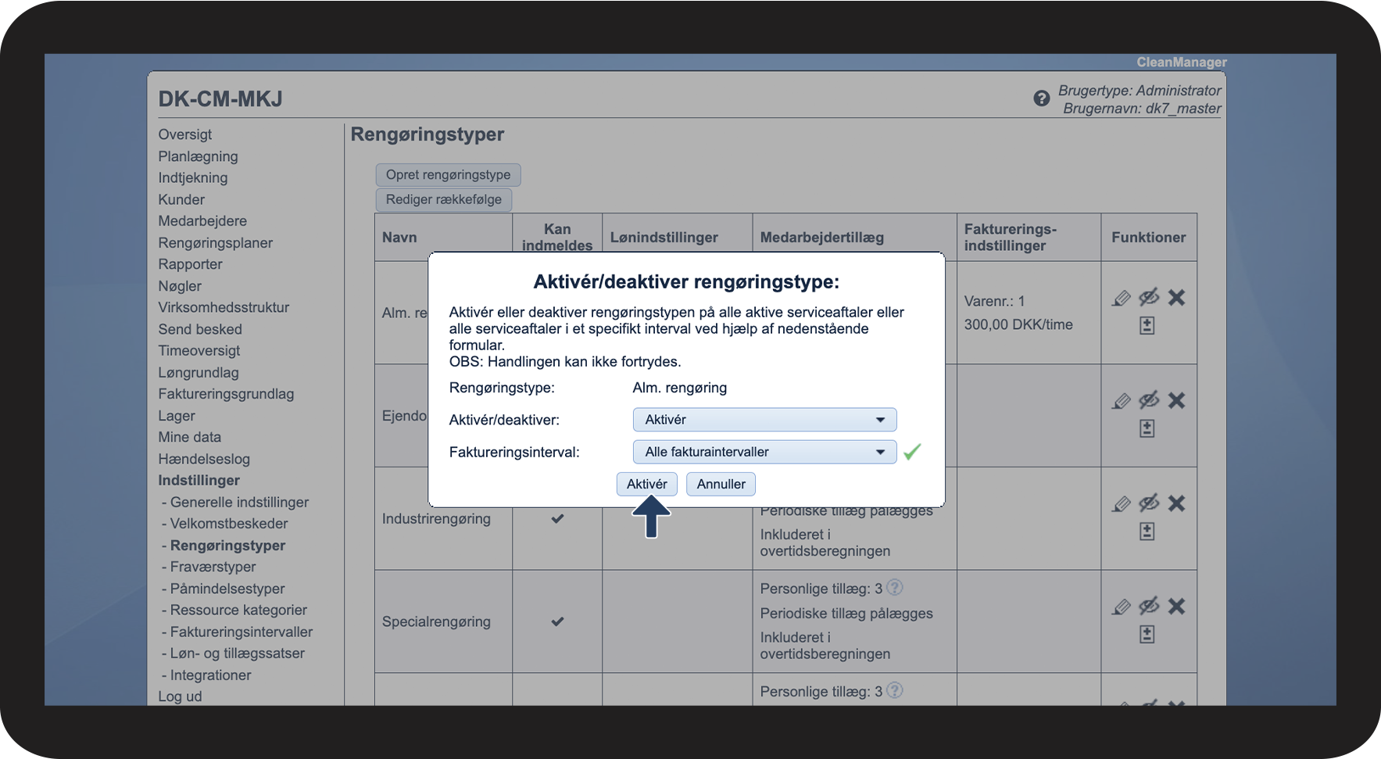The width and height of the screenshot is (1381, 759).
Task: Click help icon beside bottom row Personlige tillæg
Action: (x=895, y=690)
